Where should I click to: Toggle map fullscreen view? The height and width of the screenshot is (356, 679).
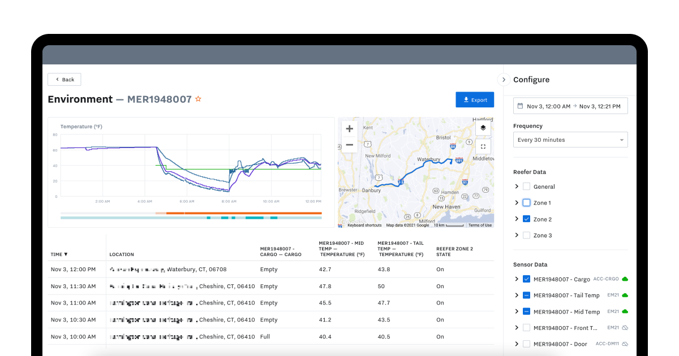tap(483, 146)
